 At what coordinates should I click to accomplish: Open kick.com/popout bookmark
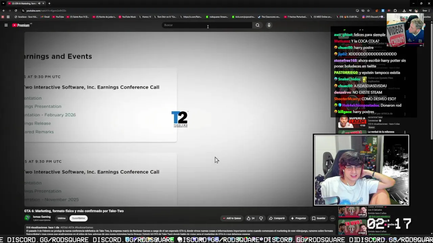point(243,17)
